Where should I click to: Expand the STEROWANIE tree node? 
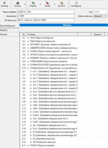pyautogui.click(x=28, y=61)
